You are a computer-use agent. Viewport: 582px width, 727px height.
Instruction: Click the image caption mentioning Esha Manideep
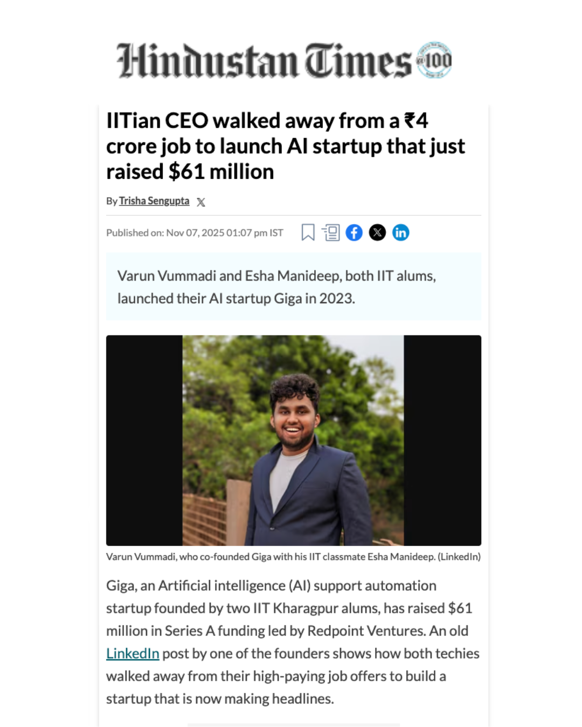(293, 557)
